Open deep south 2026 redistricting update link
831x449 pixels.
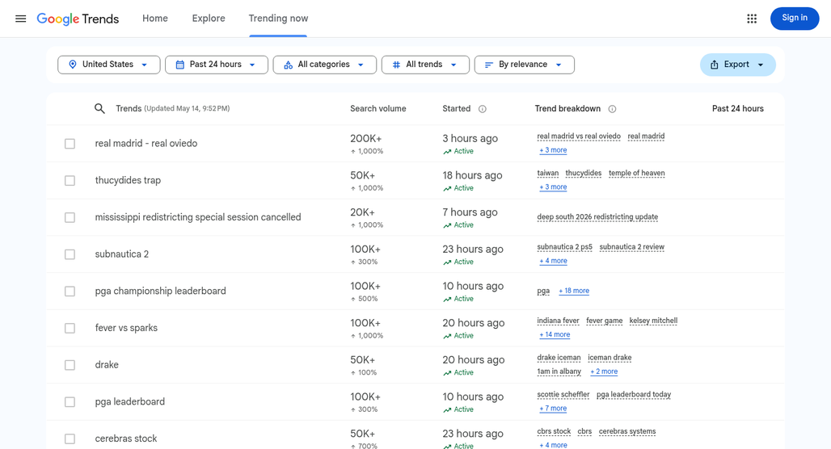click(x=597, y=217)
